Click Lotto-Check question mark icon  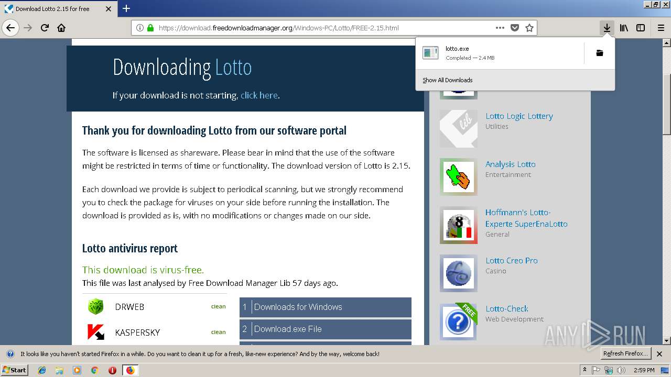(x=459, y=321)
